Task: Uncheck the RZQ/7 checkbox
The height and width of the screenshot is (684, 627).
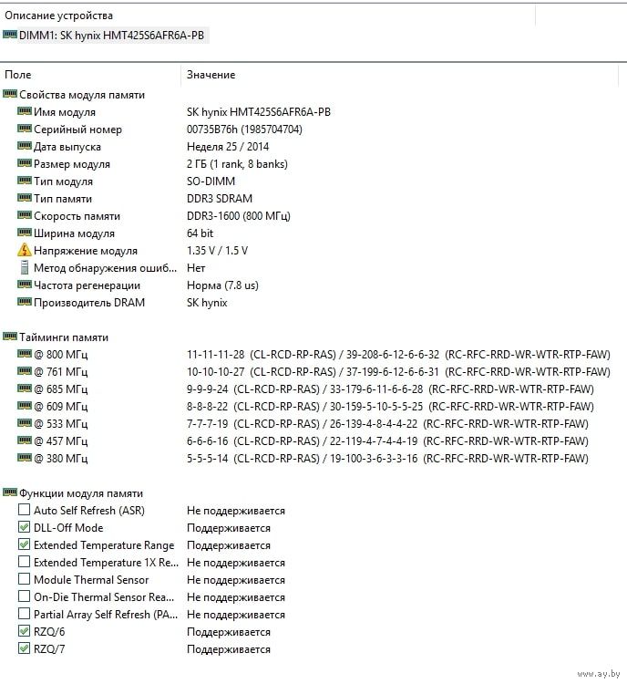Action: point(25,649)
